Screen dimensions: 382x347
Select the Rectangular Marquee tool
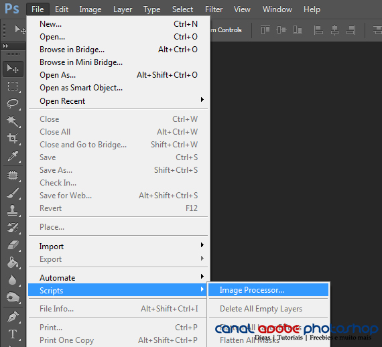[13, 86]
